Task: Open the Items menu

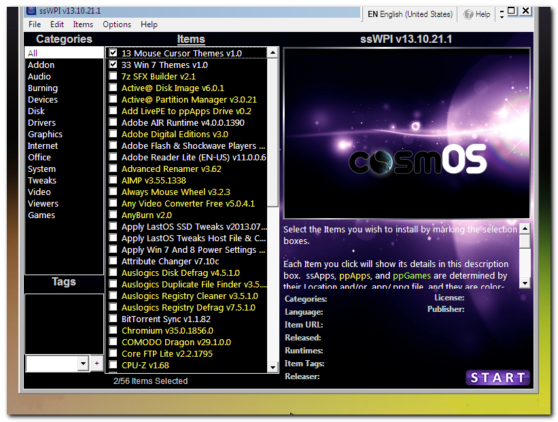Action: point(83,24)
